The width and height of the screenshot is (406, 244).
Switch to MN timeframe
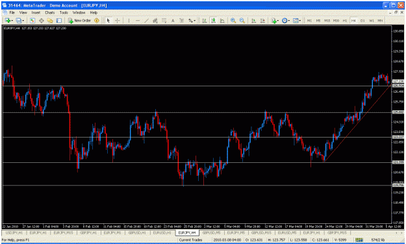(x=380, y=20)
